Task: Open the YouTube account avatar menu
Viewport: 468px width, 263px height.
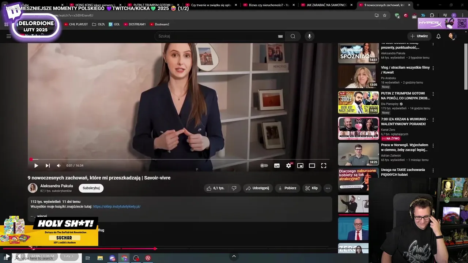Action: (452, 36)
